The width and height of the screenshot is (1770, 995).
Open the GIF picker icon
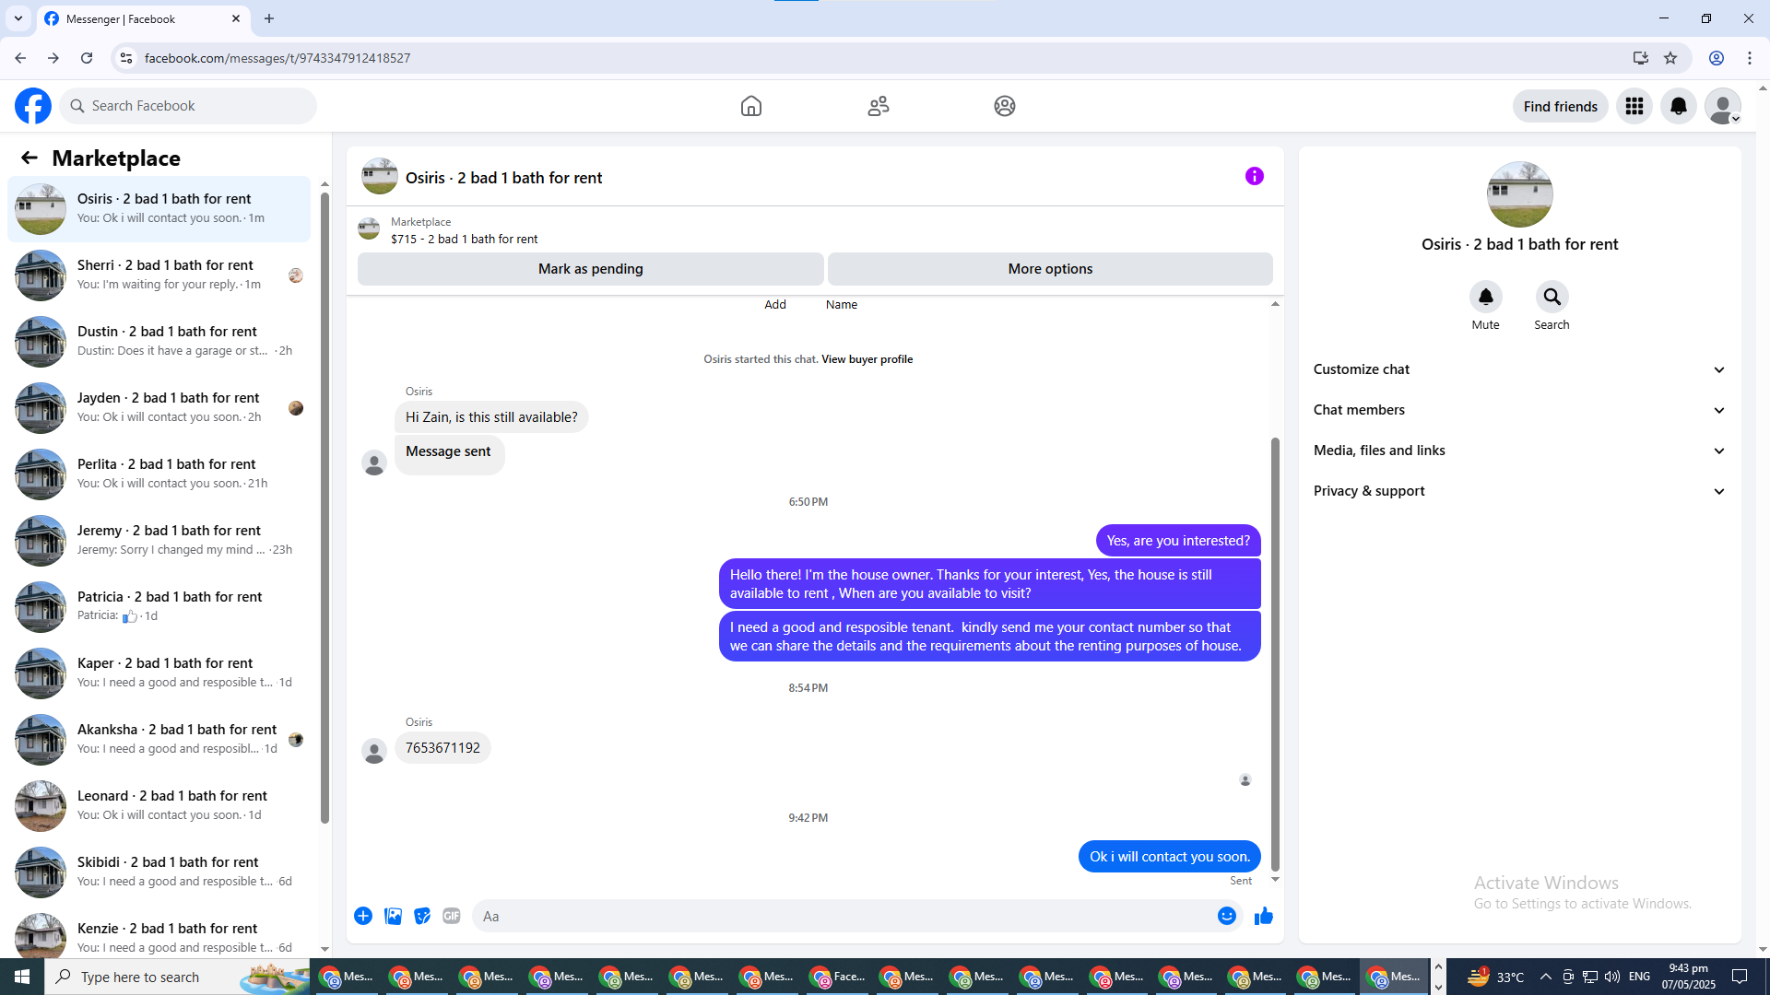click(451, 916)
